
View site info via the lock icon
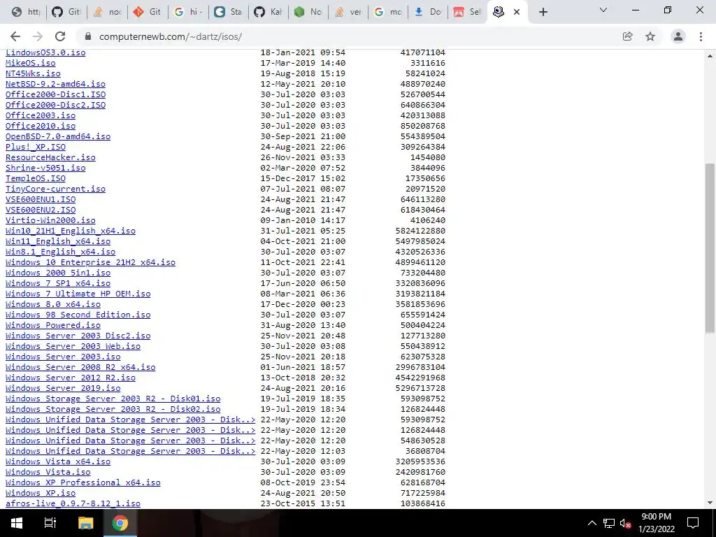click(88, 36)
